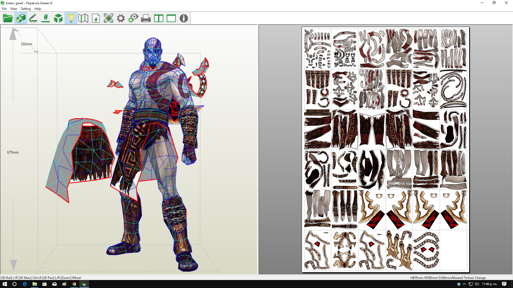Toggle the single window view mode
Viewport: 513px width, 288px height.
point(171,18)
